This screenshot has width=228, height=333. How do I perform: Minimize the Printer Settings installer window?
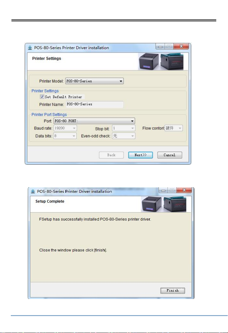[x=160, y=46]
